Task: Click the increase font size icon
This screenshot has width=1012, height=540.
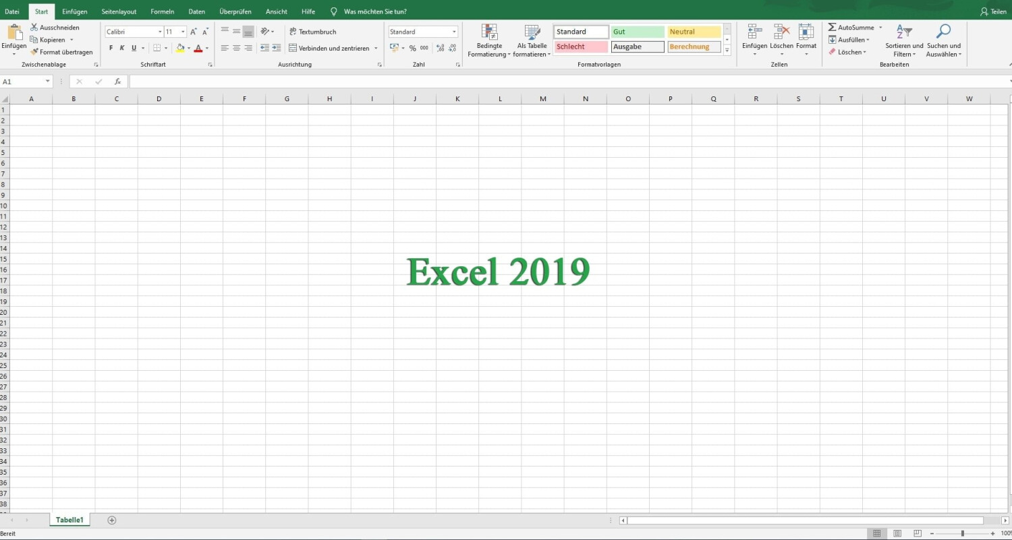Action: pyautogui.click(x=194, y=32)
